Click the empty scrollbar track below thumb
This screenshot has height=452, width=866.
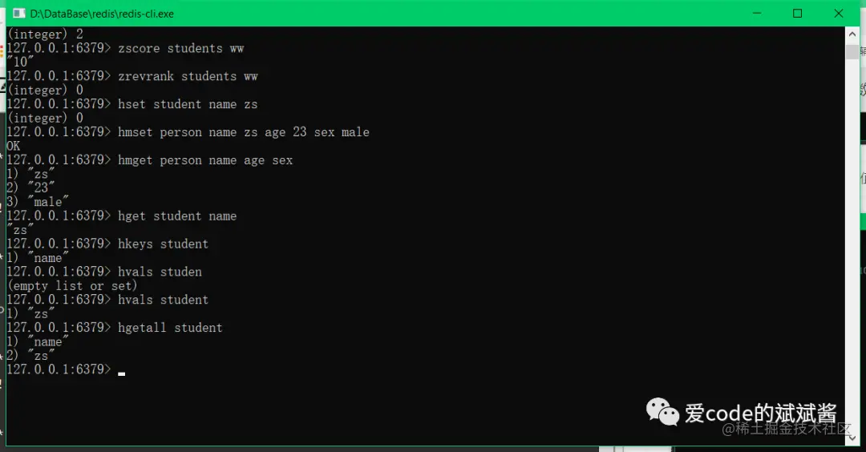852,243
